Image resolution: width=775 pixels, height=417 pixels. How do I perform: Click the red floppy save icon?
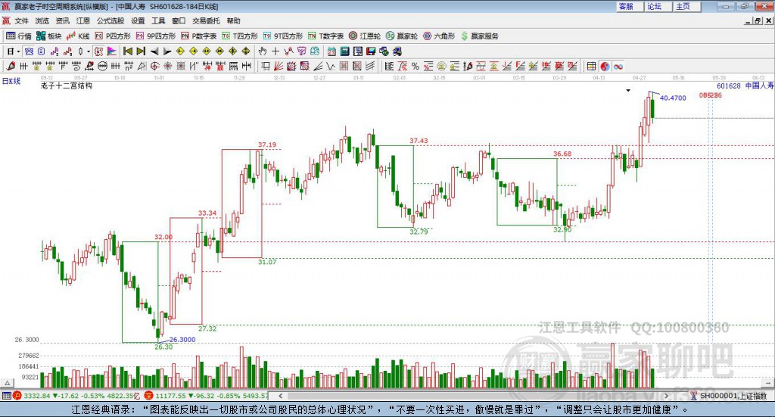[371, 51]
